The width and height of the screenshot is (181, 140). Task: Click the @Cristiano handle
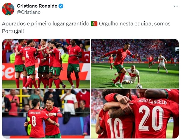[28, 12]
